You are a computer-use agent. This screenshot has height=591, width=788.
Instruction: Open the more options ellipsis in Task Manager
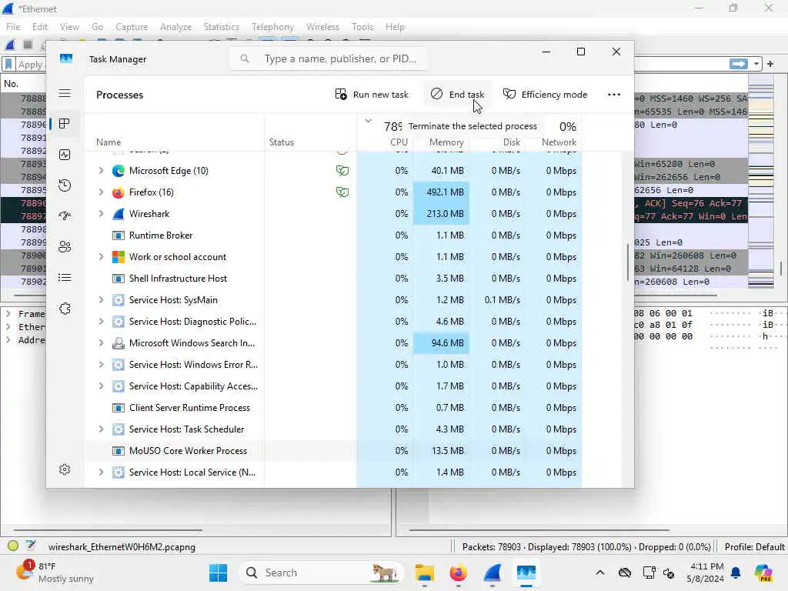(613, 95)
